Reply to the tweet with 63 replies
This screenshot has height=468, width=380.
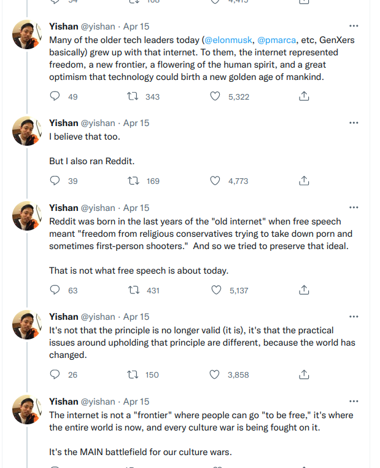(55, 290)
